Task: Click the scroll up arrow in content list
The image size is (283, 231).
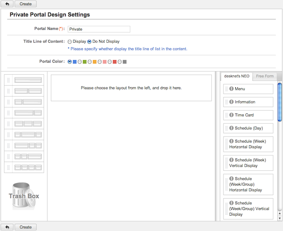Action: pyautogui.click(x=280, y=214)
